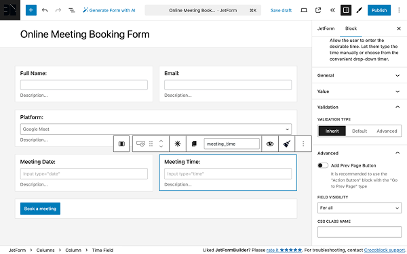Click the Platform label
Viewport: 407px width, 254px height.
click(x=32, y=117)
